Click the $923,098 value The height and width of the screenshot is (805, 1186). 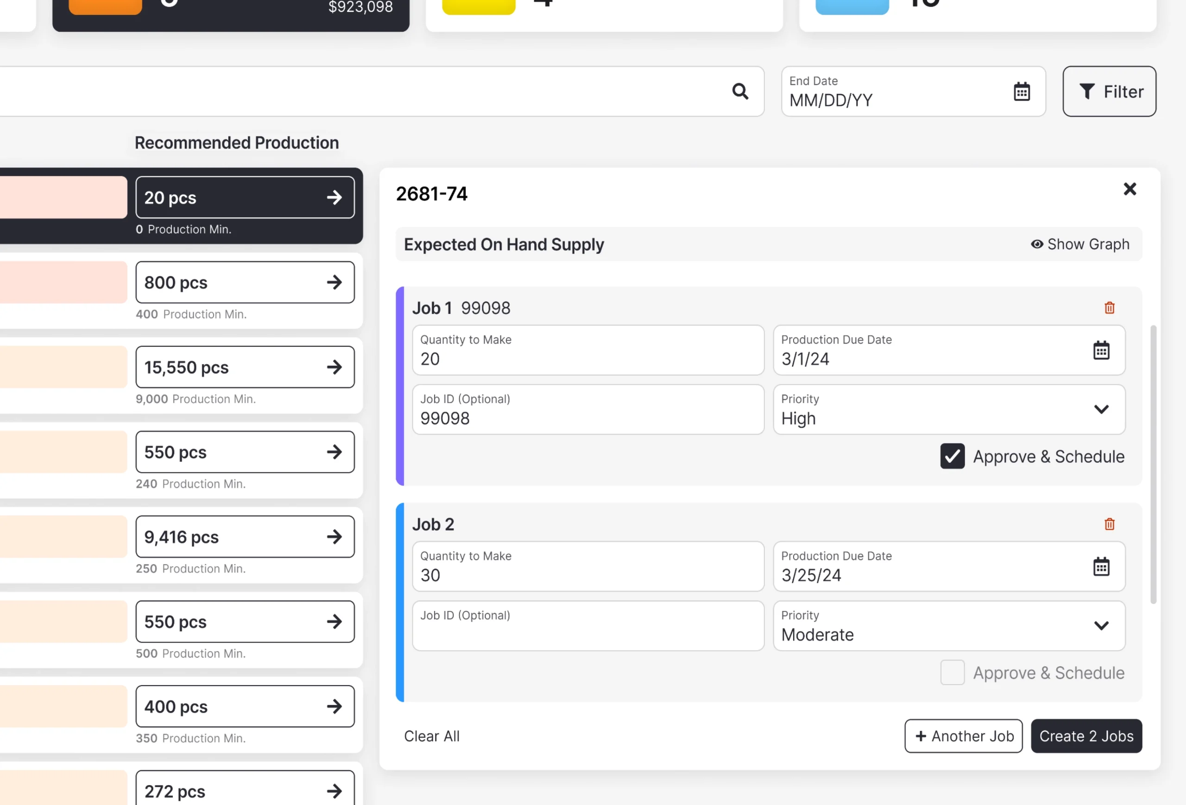pos(360,6)
